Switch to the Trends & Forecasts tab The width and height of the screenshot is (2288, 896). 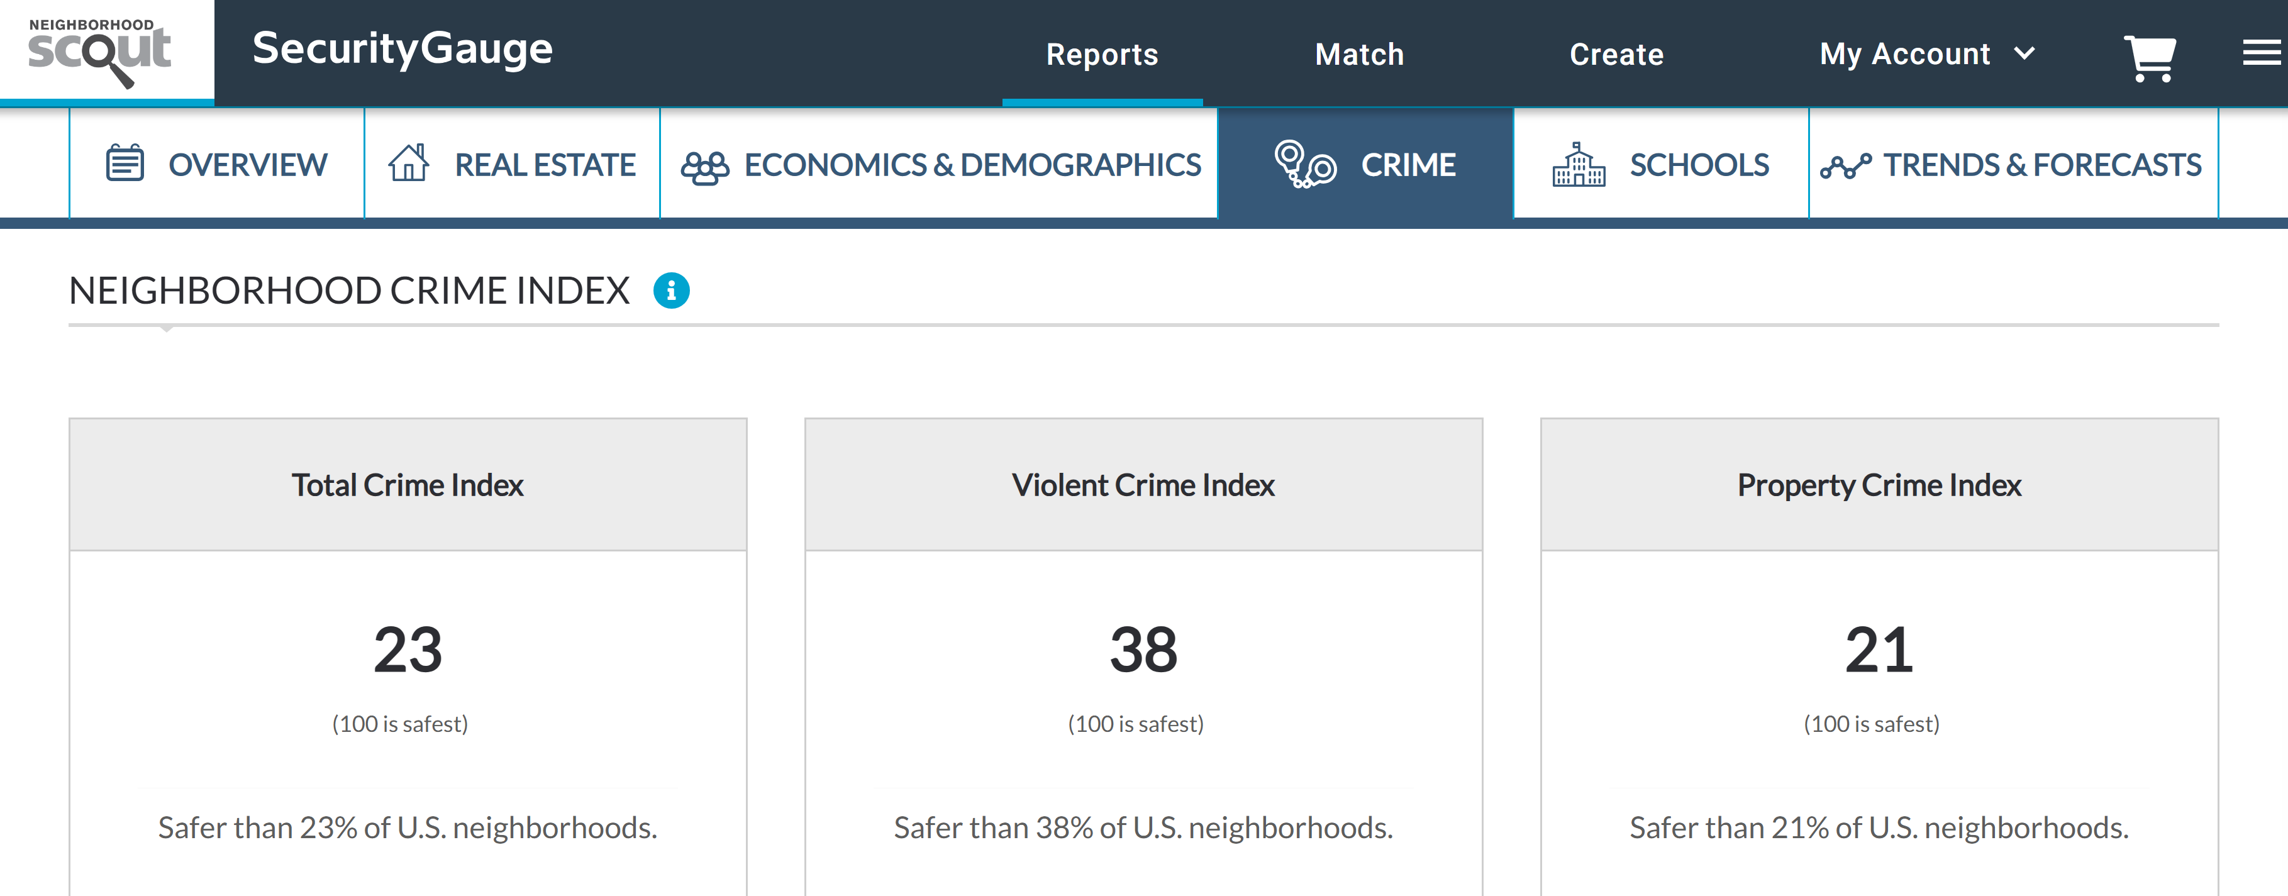point(2041,164)
